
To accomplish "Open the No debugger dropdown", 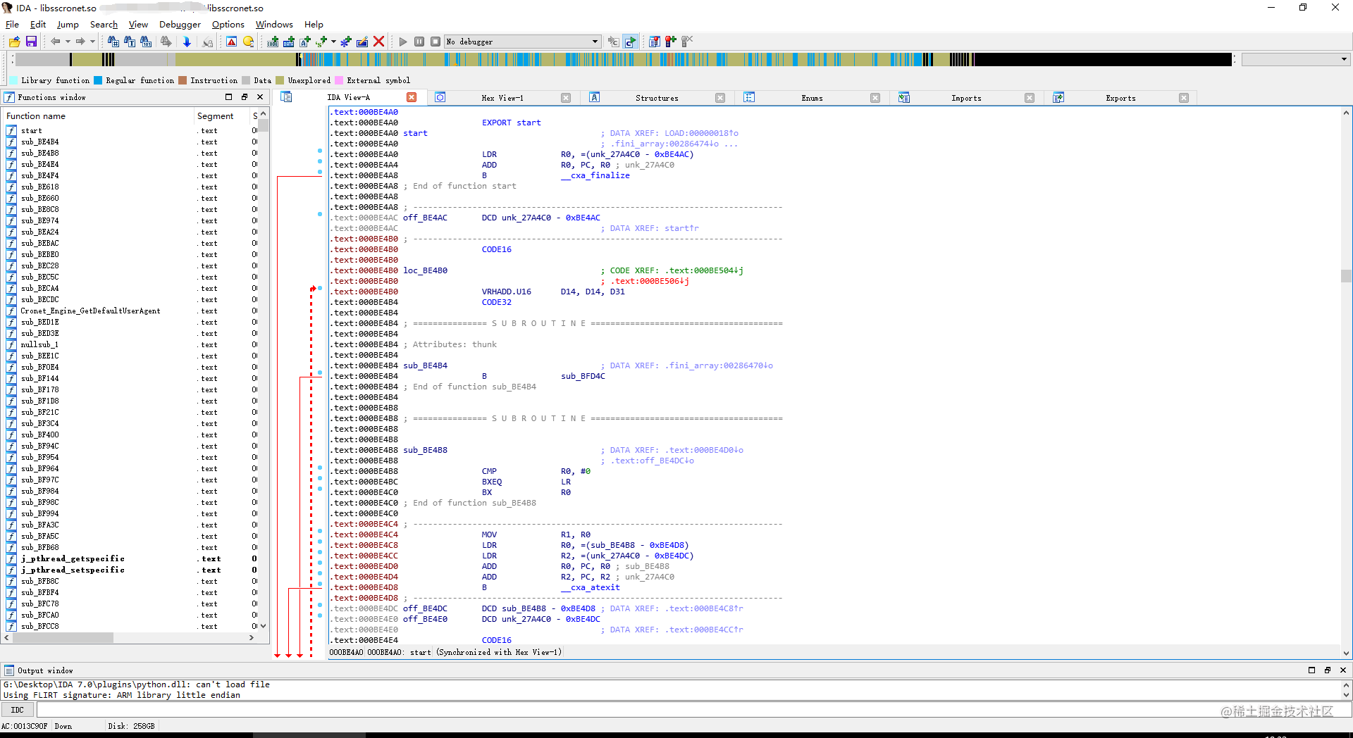I will coord(523,42).
